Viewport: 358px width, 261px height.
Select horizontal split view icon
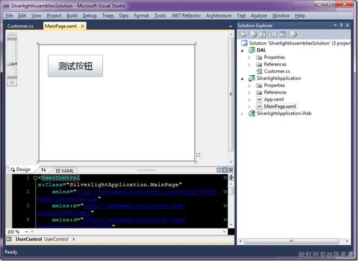click(x=225, y=170)
